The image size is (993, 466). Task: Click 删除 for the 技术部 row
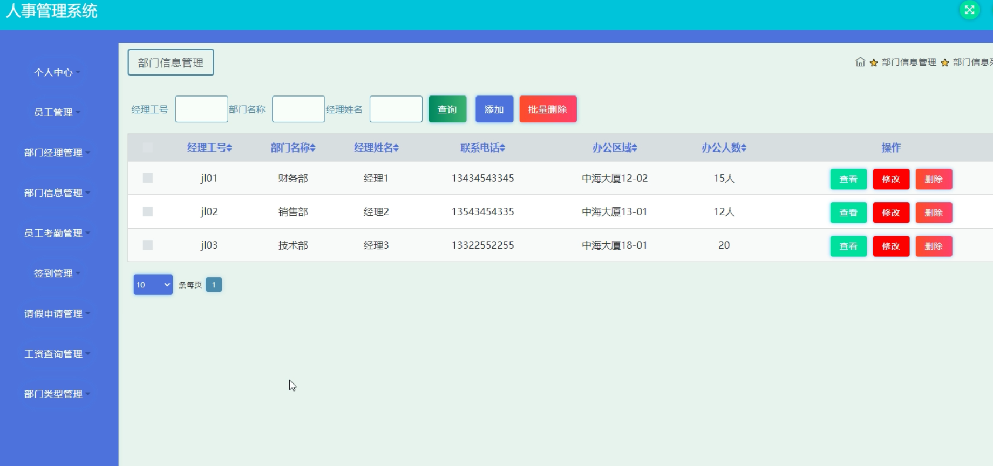coord(934,246)
